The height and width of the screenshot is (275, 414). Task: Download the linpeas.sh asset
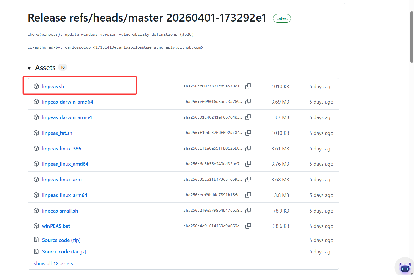53,87
